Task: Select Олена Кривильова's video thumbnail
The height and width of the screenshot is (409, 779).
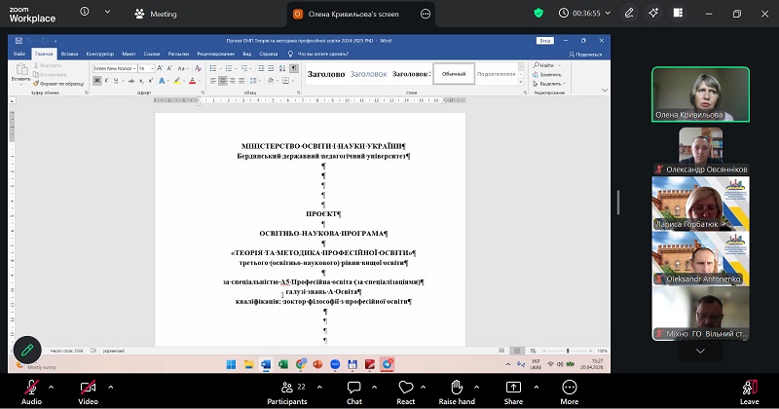Action: (x=700, y=94)
